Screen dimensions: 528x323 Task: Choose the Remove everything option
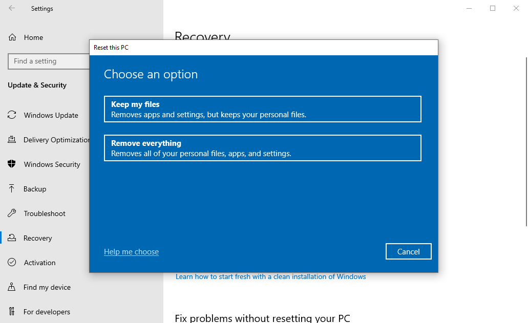click(262, 148)
